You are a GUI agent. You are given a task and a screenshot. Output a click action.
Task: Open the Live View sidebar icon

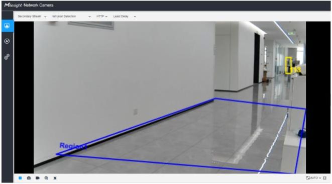(x=7, y=26)
